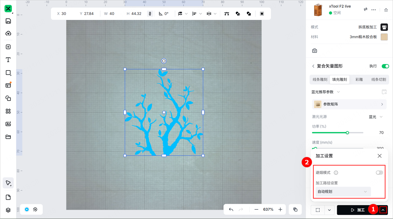Select the Text tool in left sidebar
393x219 pixels.
8,60
